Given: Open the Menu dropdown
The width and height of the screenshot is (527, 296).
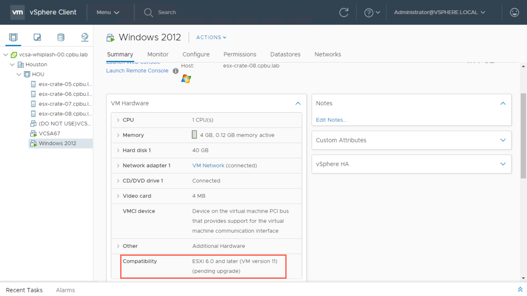Looking at the screenshot, I should coord(108,12).
